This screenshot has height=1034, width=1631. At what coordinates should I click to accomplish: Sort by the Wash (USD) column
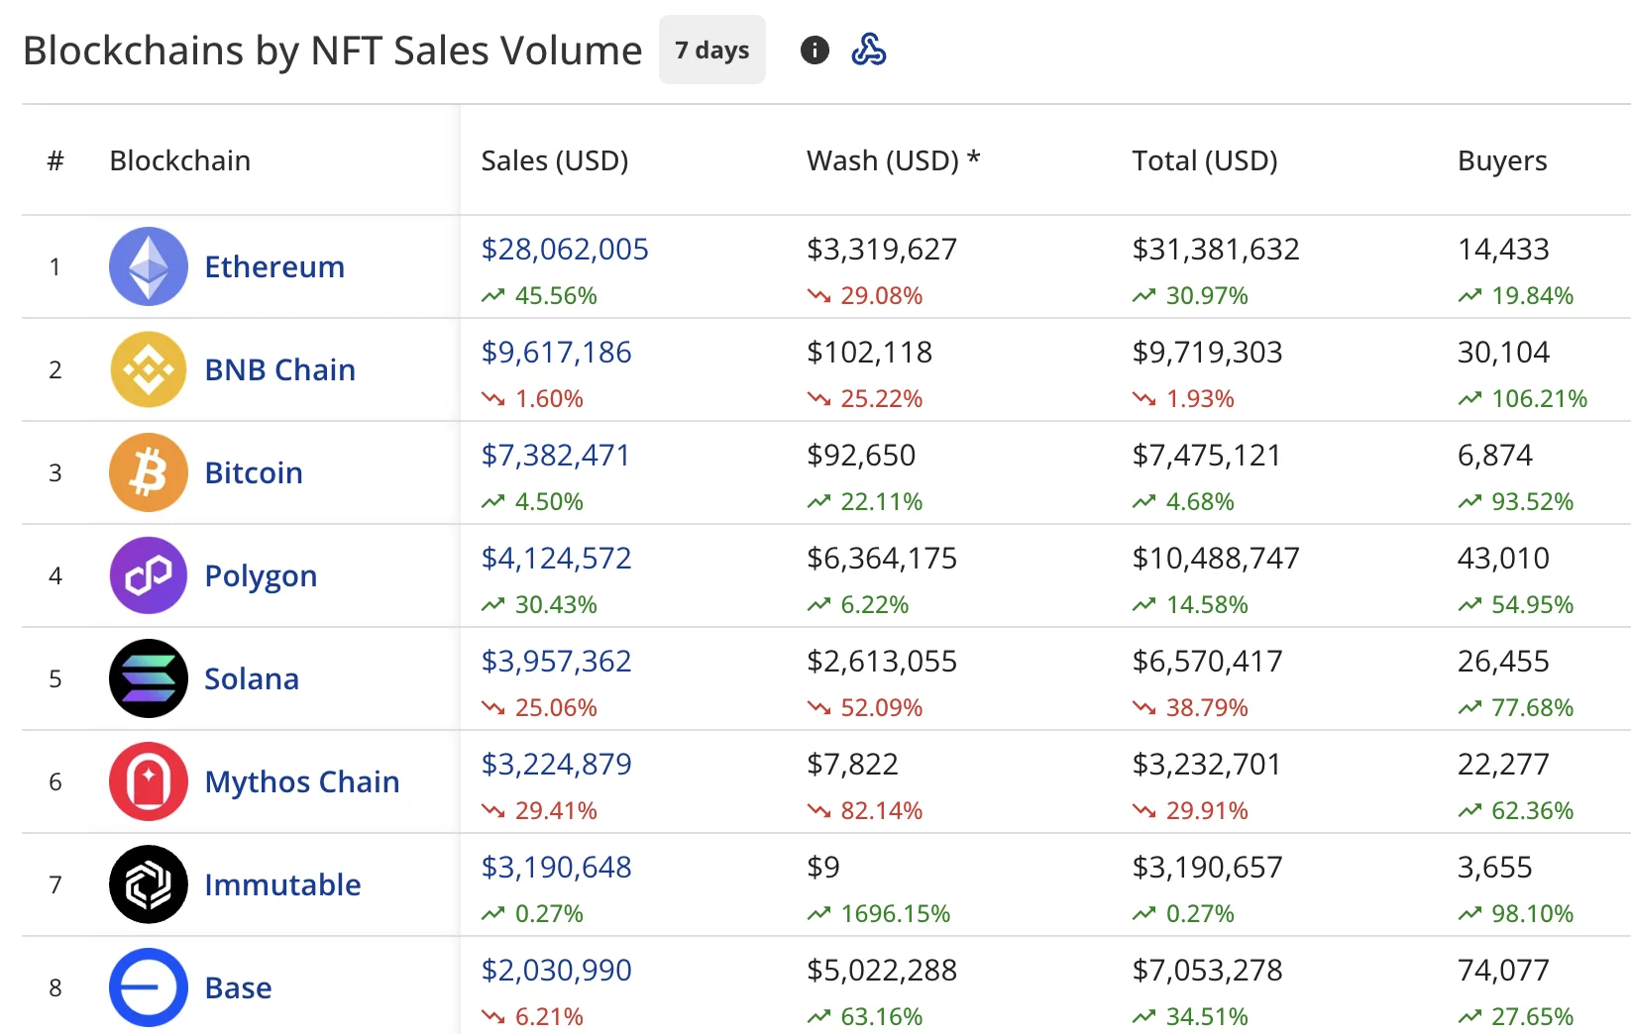coord(892,160)
